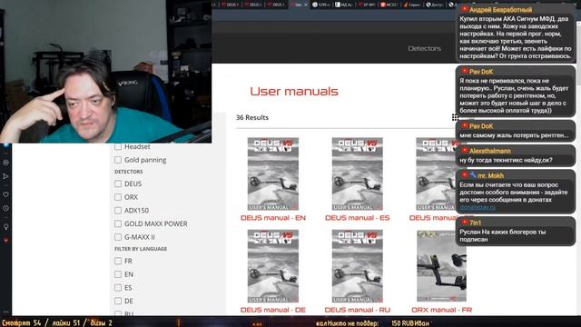
Task: Switch to the 'Доступ' browser tab
Action: 435,5
